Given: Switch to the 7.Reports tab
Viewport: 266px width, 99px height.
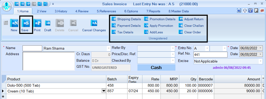Looking at the screenshot, I should click(x=153, y=11).
